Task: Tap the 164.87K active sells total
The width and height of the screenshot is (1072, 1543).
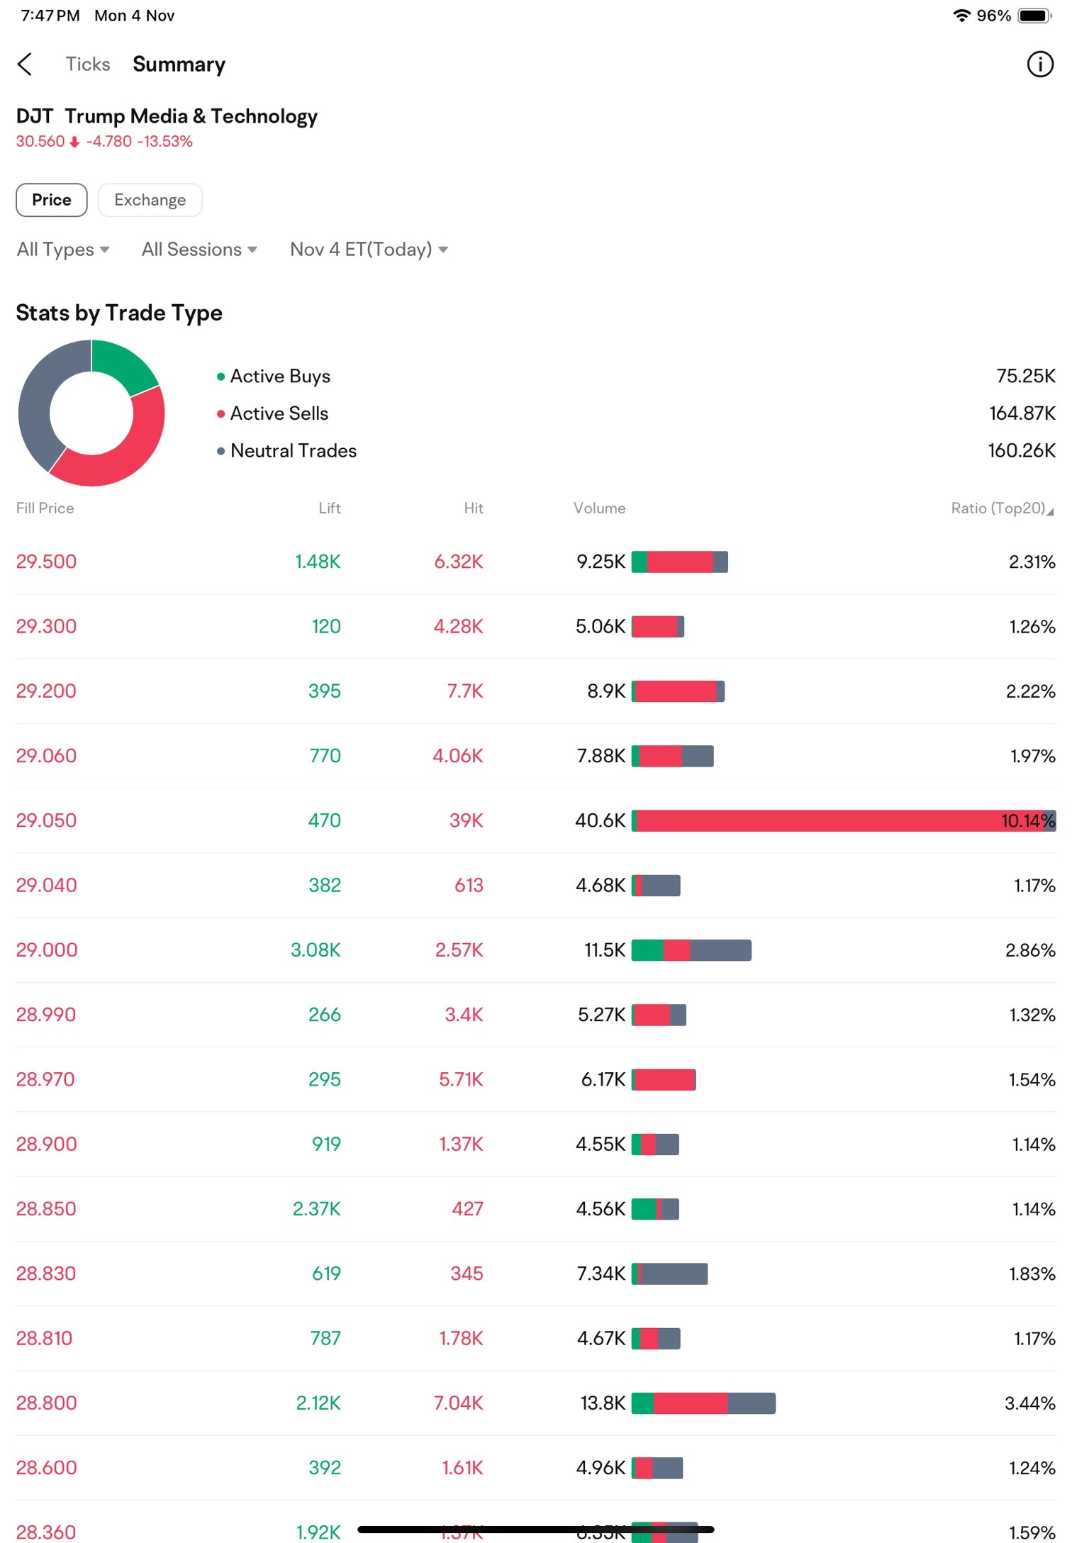Action: [1022, 413]
